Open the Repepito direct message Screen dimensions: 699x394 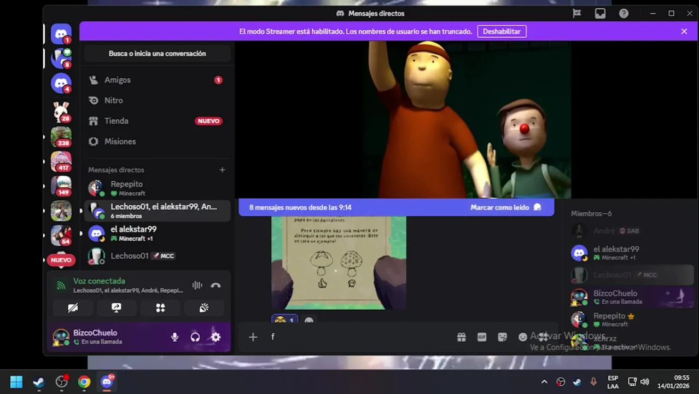click(x=158, y=188)
